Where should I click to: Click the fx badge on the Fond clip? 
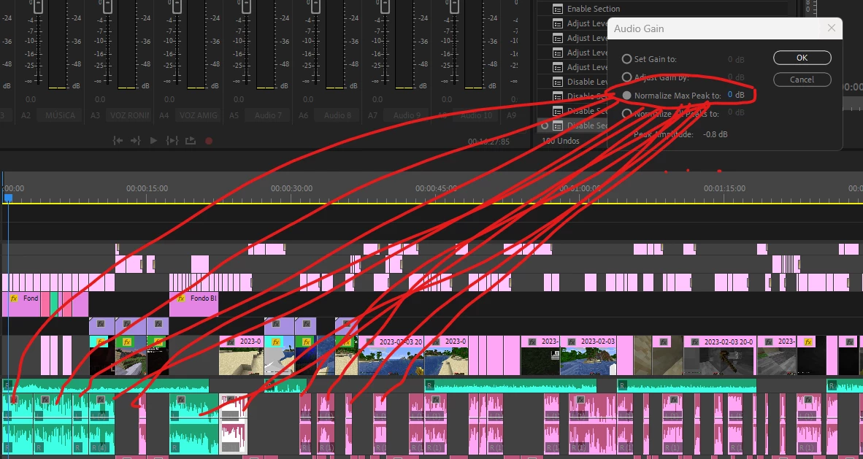coord(14,298)
